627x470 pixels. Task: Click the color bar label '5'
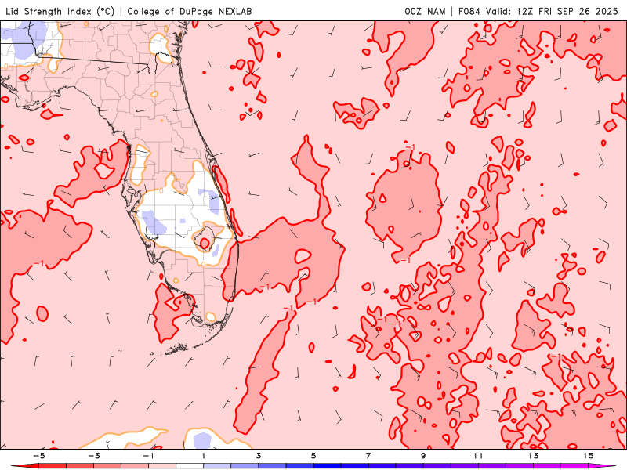point(313,456)
